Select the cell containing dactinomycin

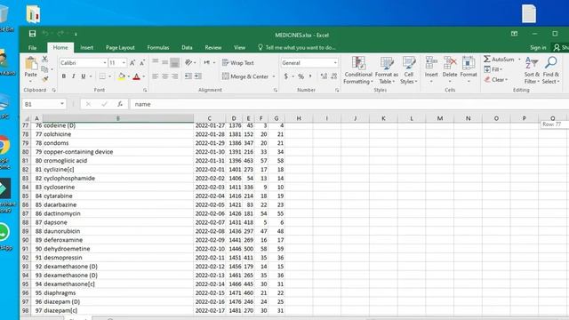[118, 213]
